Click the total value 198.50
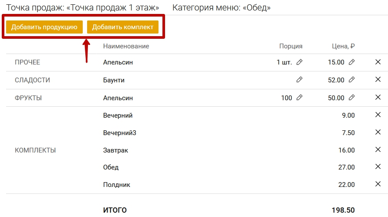Image resolution: width=388 pixels, height=217 pixels. [343, 210]
